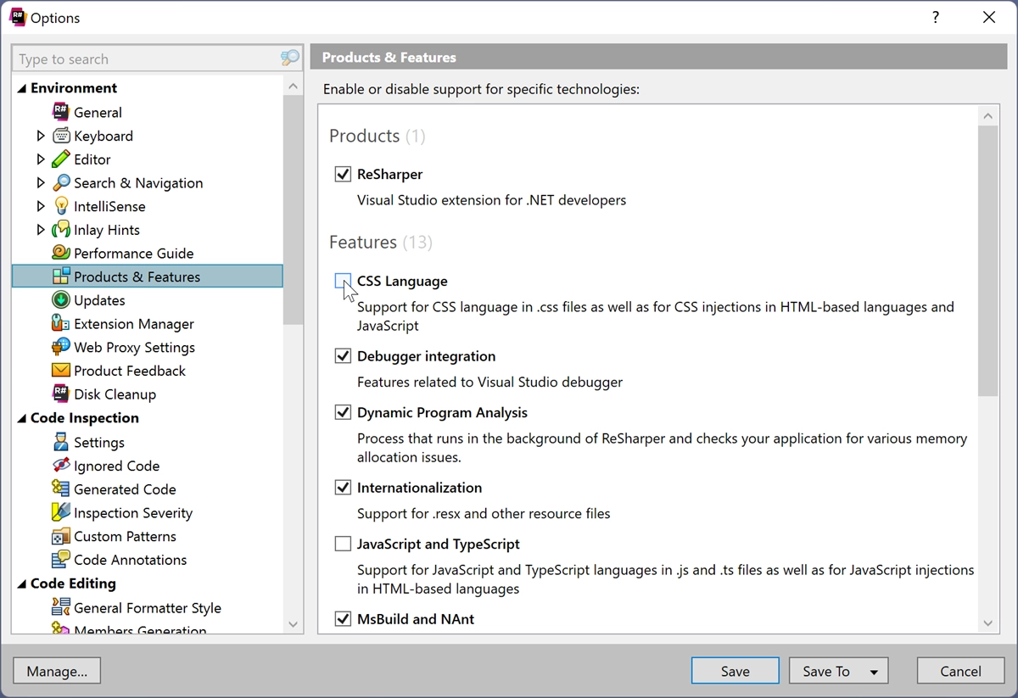Click the General Formatter Style icon
The height and width of the screenshot is (698, 1018).
(61, 607)
